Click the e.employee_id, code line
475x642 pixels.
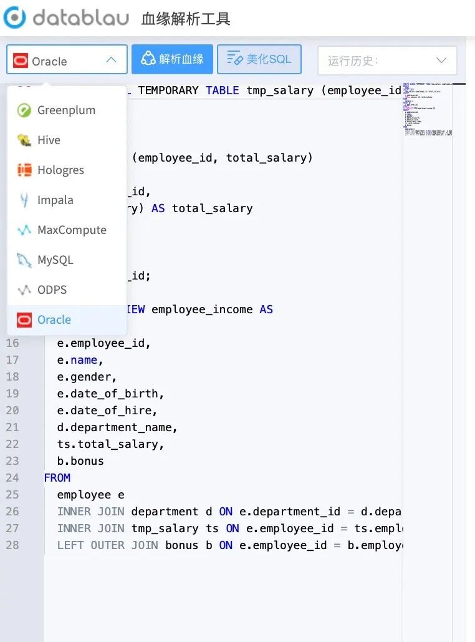[x=104, y=343]
